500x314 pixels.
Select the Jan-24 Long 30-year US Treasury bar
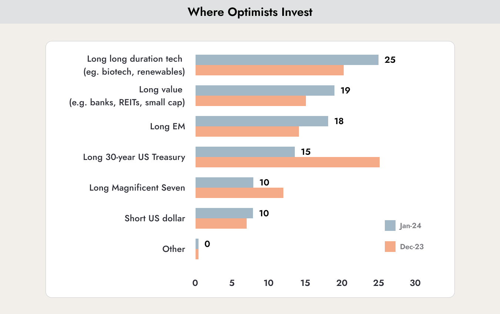click(x=245, y=152)
